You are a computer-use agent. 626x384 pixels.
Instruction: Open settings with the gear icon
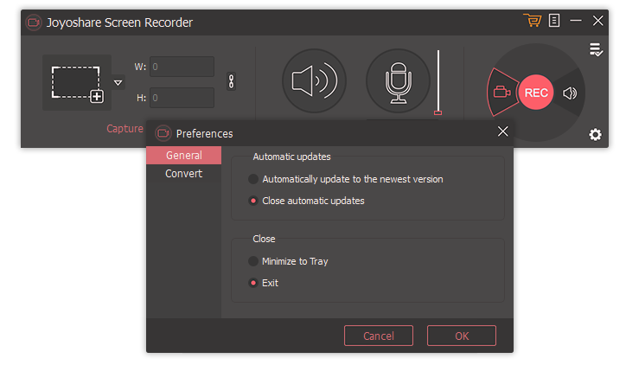595,135
